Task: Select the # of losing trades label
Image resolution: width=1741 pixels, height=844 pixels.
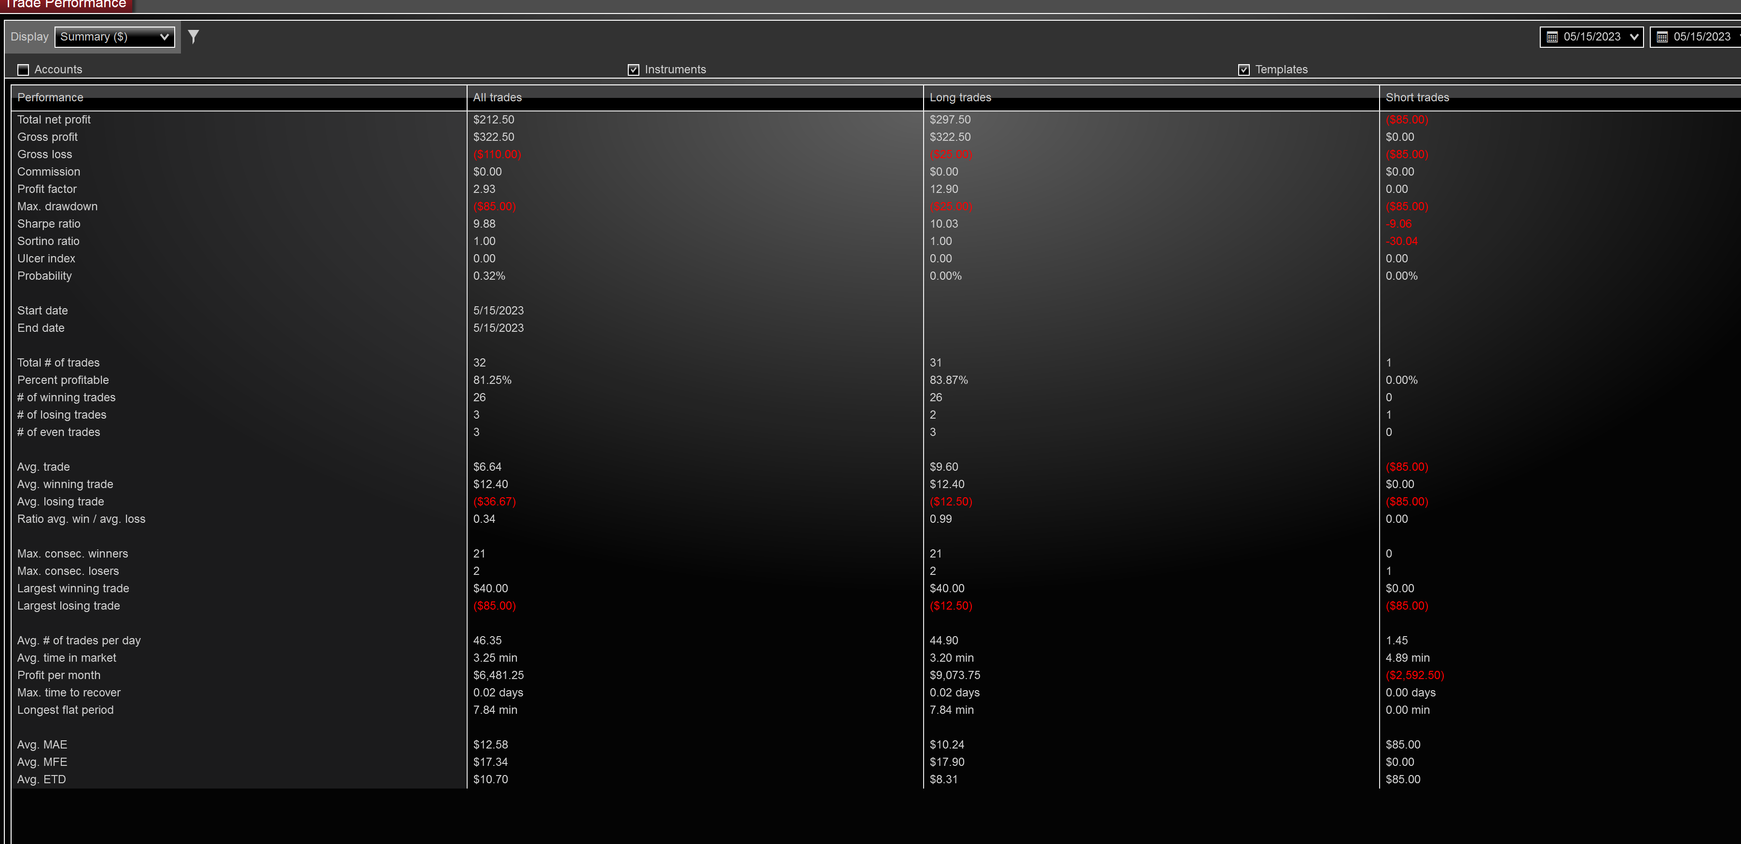Action: click(62, 415)
